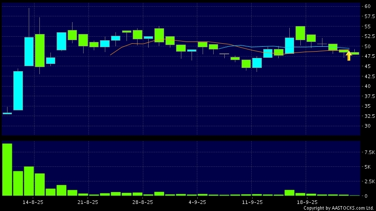Select the 30 price axis label
The image size is (376, 211).
click(368, 126)
